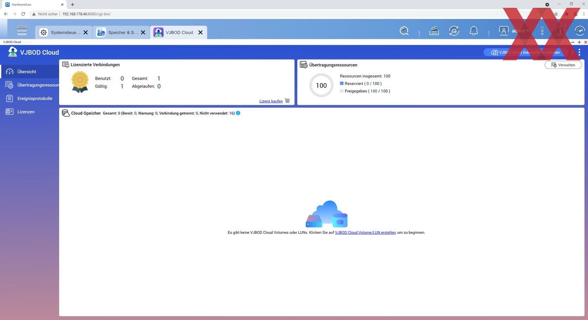
Task: Click the Cloud-Speicher info icon
Action: click(238, 113)
